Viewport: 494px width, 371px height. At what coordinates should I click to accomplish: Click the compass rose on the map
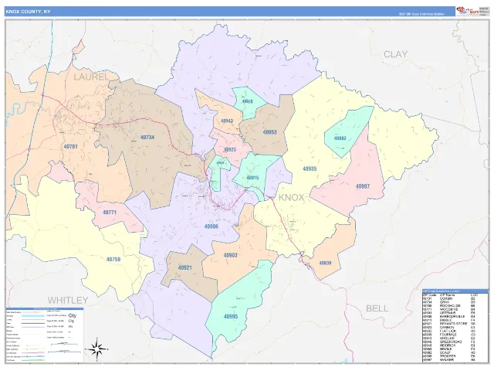tap(97, 349)
